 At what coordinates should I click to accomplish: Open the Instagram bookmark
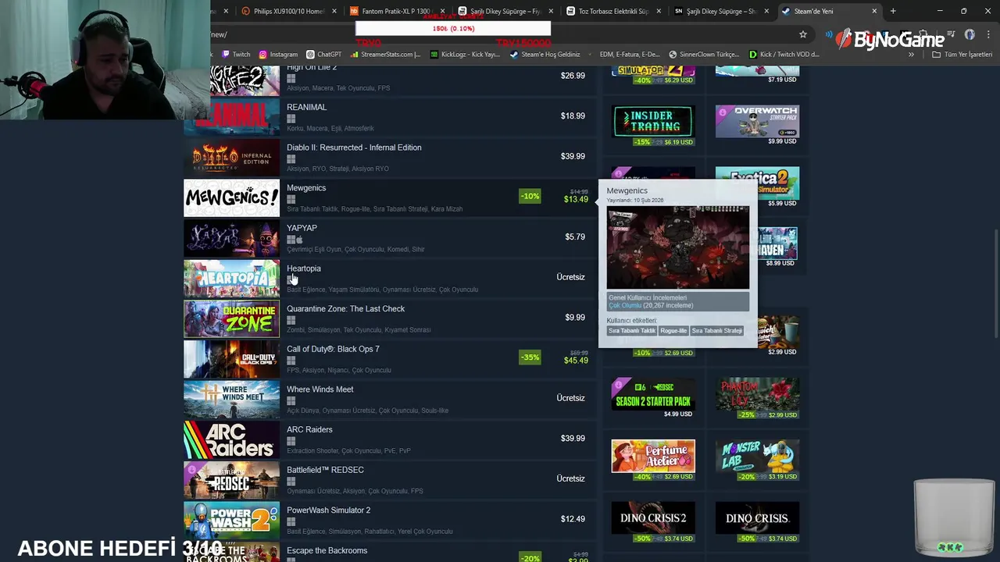(278, 55)
